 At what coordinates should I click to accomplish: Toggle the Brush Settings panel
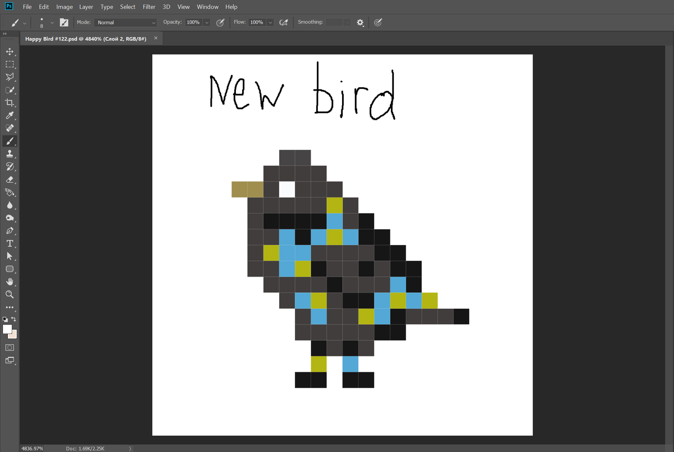tap(64, 22)
